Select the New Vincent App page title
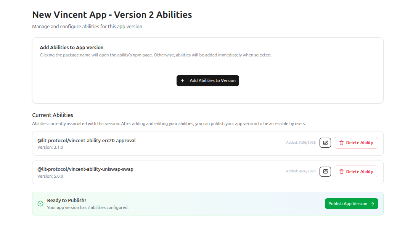The image size is (413, 233). [x=112, y=14]
